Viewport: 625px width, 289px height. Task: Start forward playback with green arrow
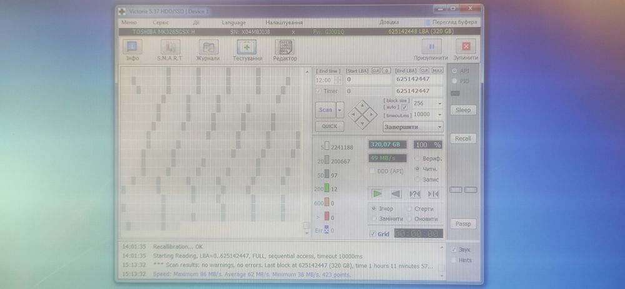click(x=377, y=194)
